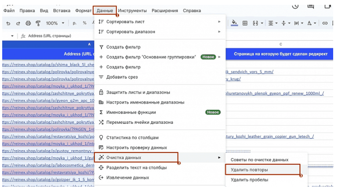Screen dimensions: 338x191
Task: Choose Очистка данных menu entry
Action: click(124, 157)
